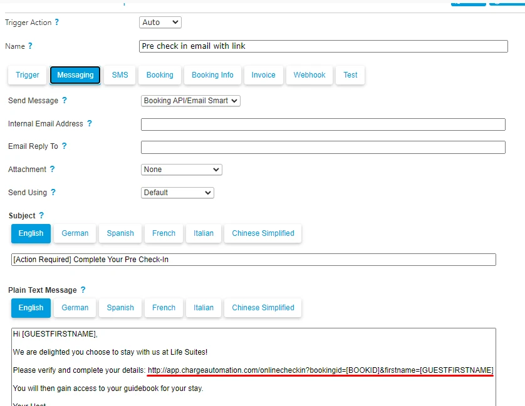This screenshot has height=406, width=525.
Task: Open help icon beside Send Using
Action: tap(53, 192)
